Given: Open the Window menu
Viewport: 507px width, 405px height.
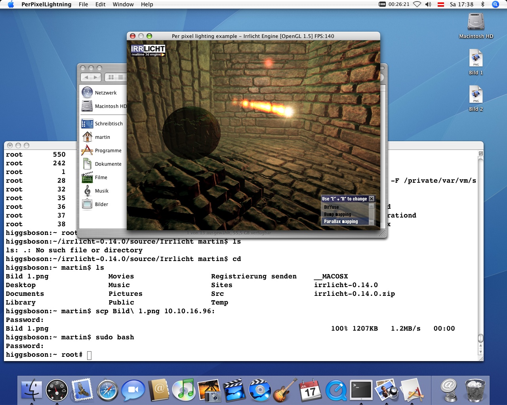Looking at the screenshot, I should tap(123, 4).
